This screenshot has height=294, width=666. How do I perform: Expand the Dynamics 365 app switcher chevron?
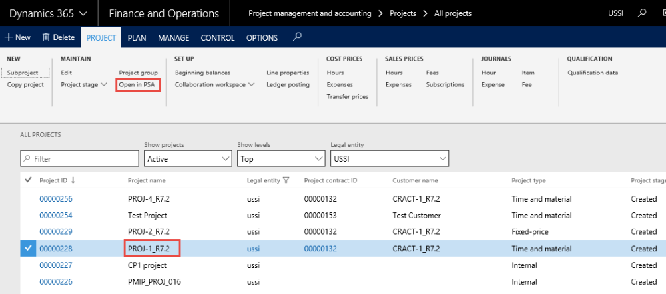point(83,13)
